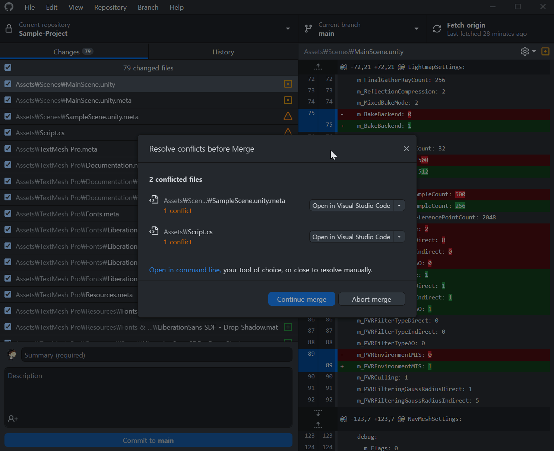This screenshot has height=451, width=554.
Task: Open Script.cs in Visual Studio Code
Action: click(x=351, y=237)
